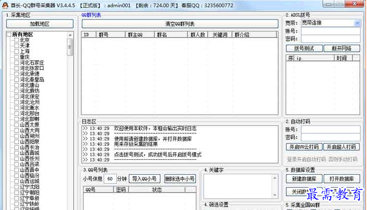Click the 自动打码 密码 input field
The height and width of the screenshot is (210, 367).
[331, 137]
